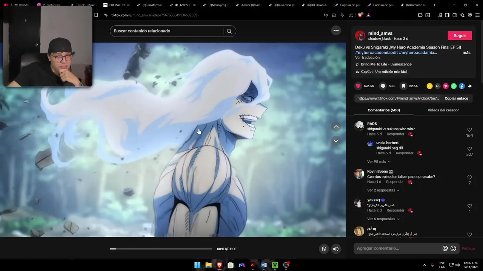Insert mention with @ icon

pos(445,248)
